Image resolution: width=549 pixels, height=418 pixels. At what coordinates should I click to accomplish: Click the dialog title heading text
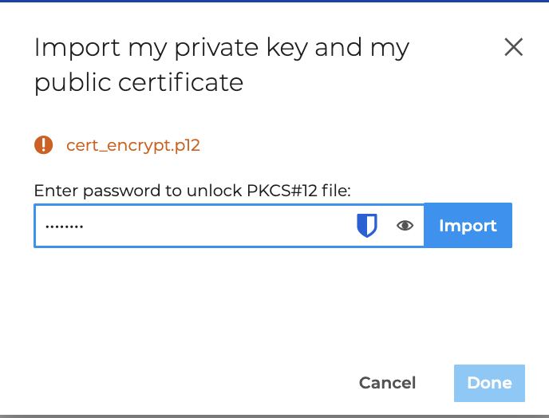221,65
